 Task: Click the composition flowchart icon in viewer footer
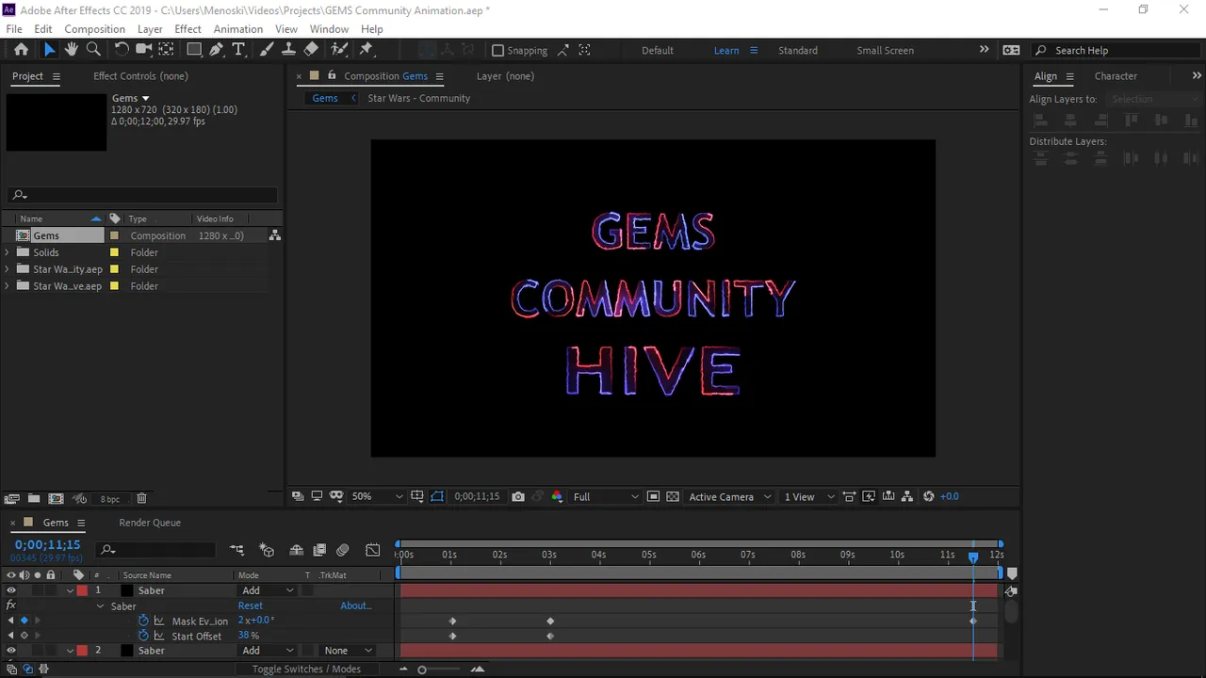907,496
